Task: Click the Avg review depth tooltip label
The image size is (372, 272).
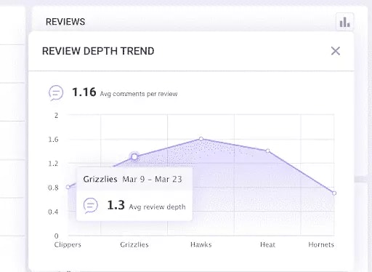Action: coord(157,207)
